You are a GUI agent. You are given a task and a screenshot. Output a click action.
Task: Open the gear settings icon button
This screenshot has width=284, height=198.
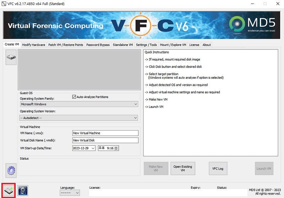[x=11, y=170]
